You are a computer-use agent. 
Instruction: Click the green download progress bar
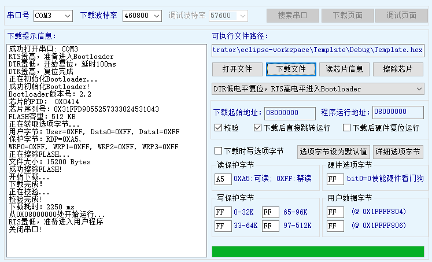318,252
